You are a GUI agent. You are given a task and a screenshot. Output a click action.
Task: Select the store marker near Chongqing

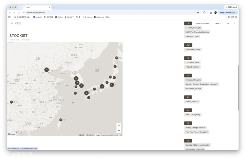point(11,102)
